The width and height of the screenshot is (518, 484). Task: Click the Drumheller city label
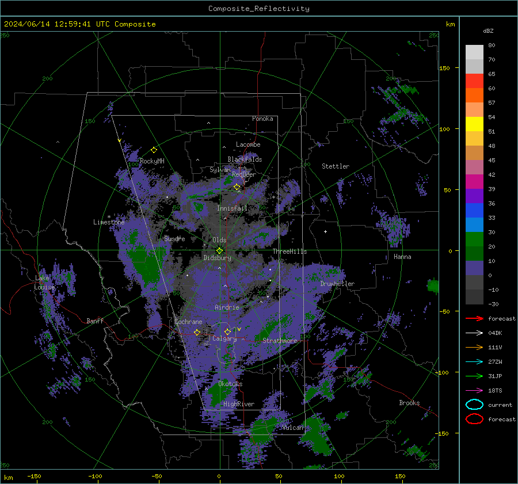click(x=337, y=284)
